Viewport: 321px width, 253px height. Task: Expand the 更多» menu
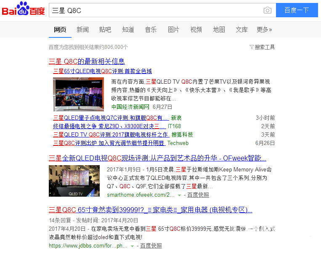coord(264,30)
